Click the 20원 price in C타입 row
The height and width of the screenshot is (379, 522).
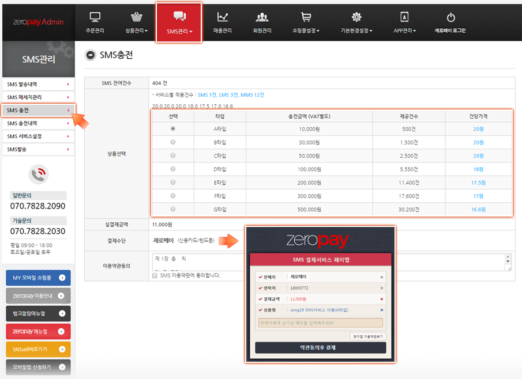(478, 156)
